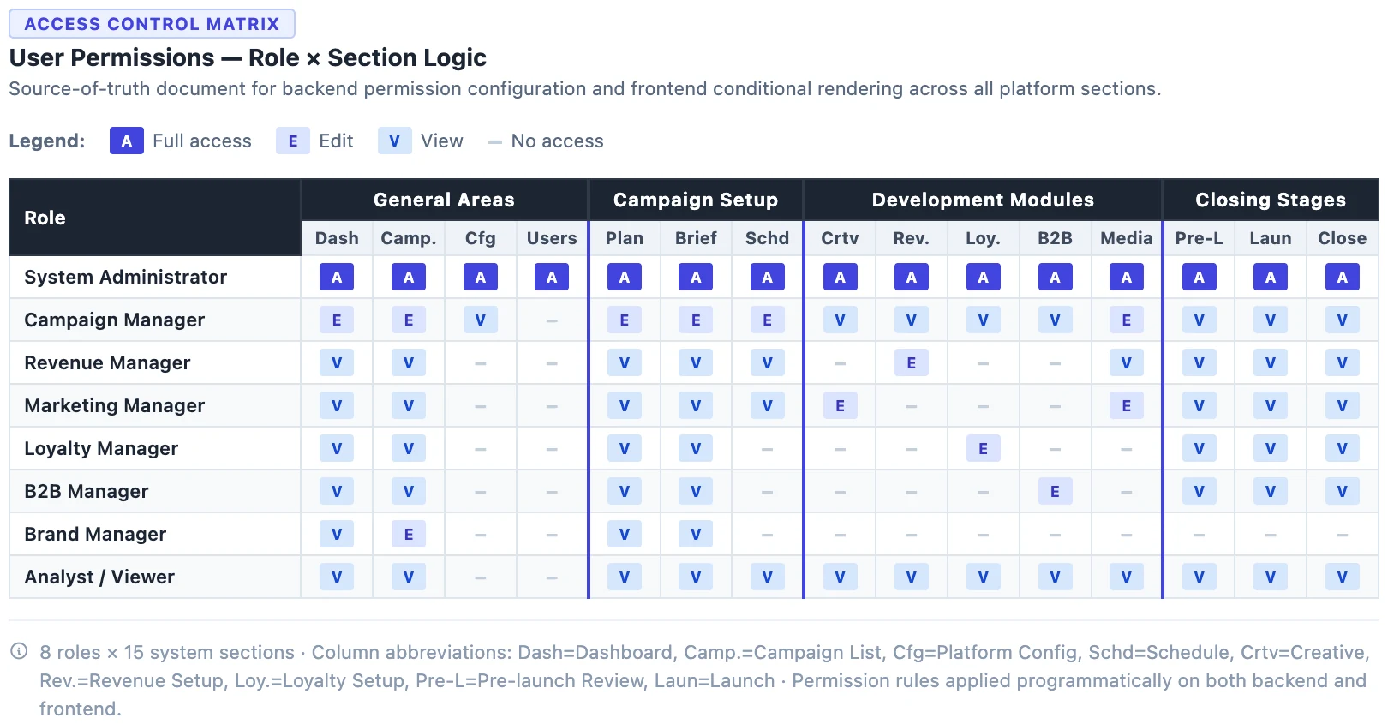Click Marketing Manager's Crtv 'E' badge
Viewport: 1388px width, 724px height.
click(x=840, y=405)
